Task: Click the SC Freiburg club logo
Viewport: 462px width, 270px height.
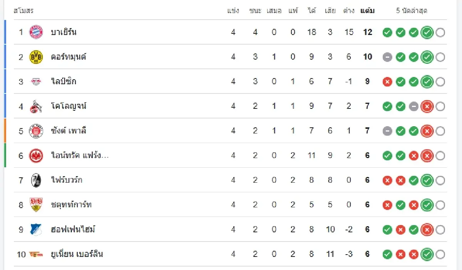Action: [36, 180]
